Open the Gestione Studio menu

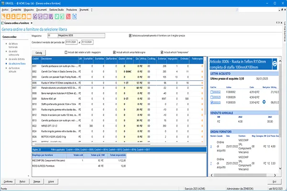pos(56,10)
